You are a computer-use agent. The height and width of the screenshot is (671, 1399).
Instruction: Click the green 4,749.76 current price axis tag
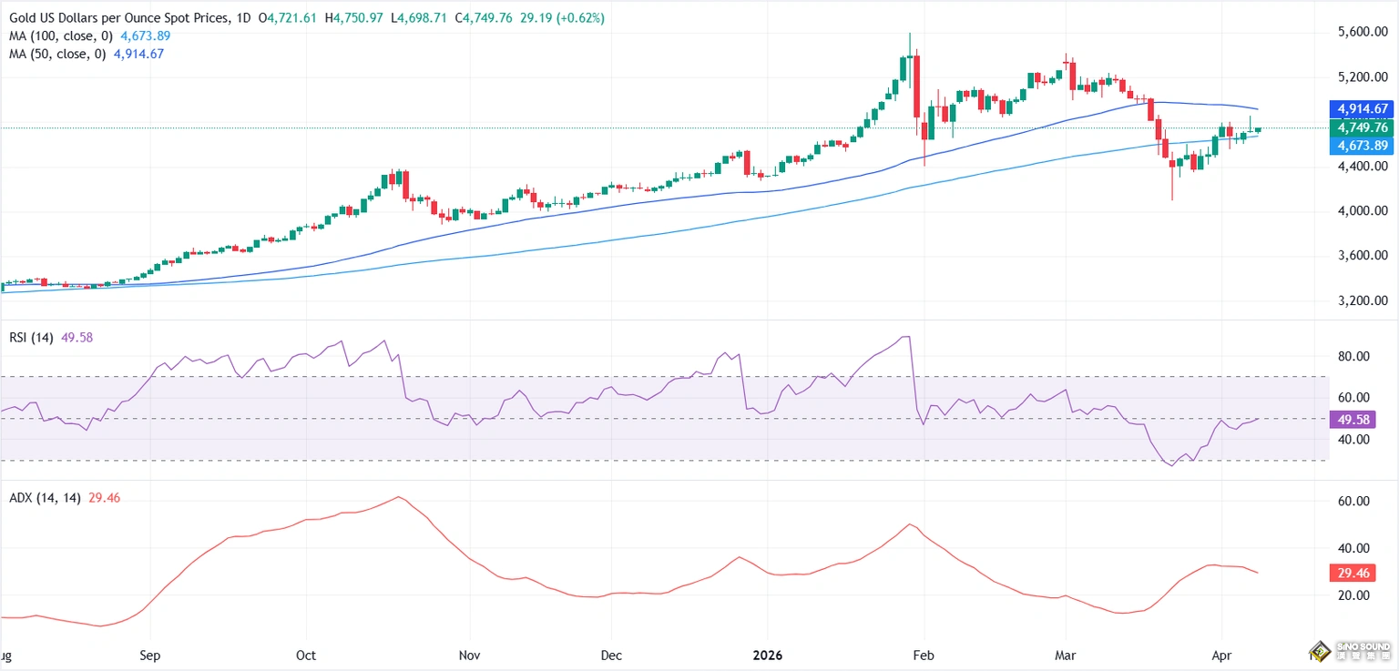coord(1363,128)
